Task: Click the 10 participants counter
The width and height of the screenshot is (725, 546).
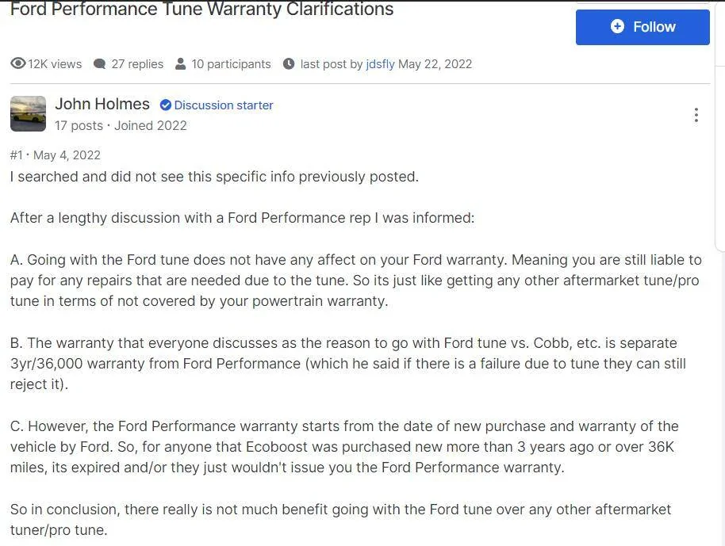Action: [x=230, y=63]
